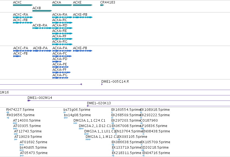This screenshot has height=157, width=230.
Task: Select EST AT14030.5prime
Action: pos(15,123)
